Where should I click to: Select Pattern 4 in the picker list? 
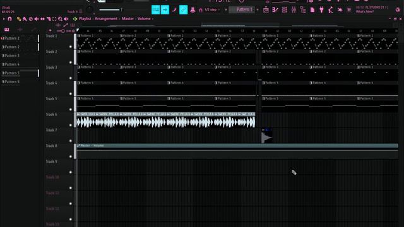click(12, 64)
